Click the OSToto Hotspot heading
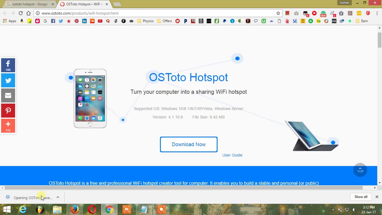This screenshot has width=382, height=215. pos(188,77)
